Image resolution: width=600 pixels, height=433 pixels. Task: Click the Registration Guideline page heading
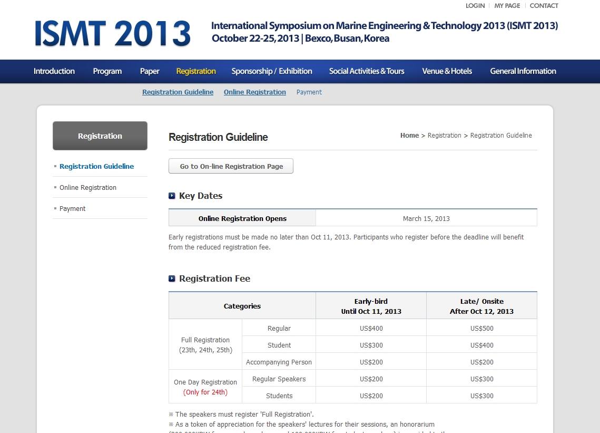point(218,137)
